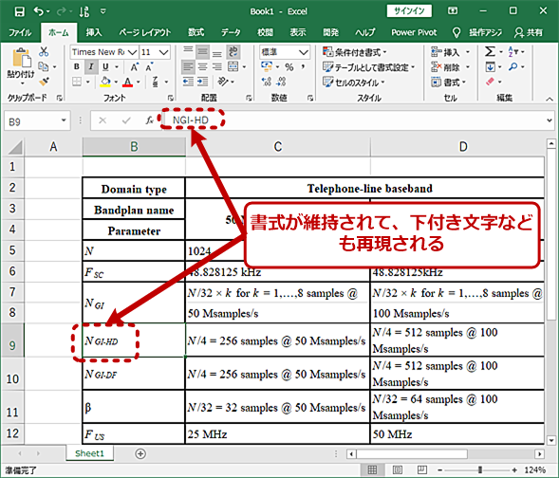Toggle Wrap Text button

(233, 51)
